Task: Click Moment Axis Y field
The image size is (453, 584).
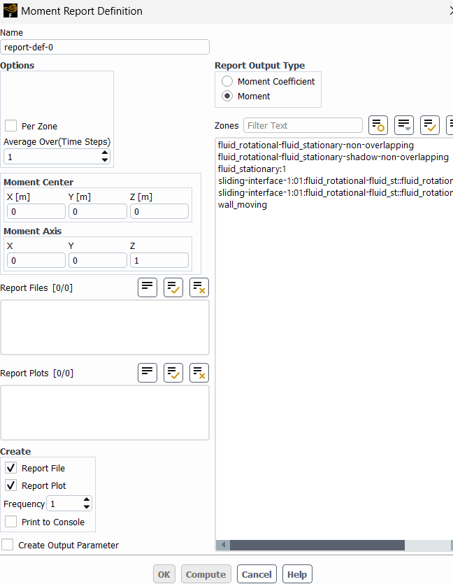Action: 98,260
